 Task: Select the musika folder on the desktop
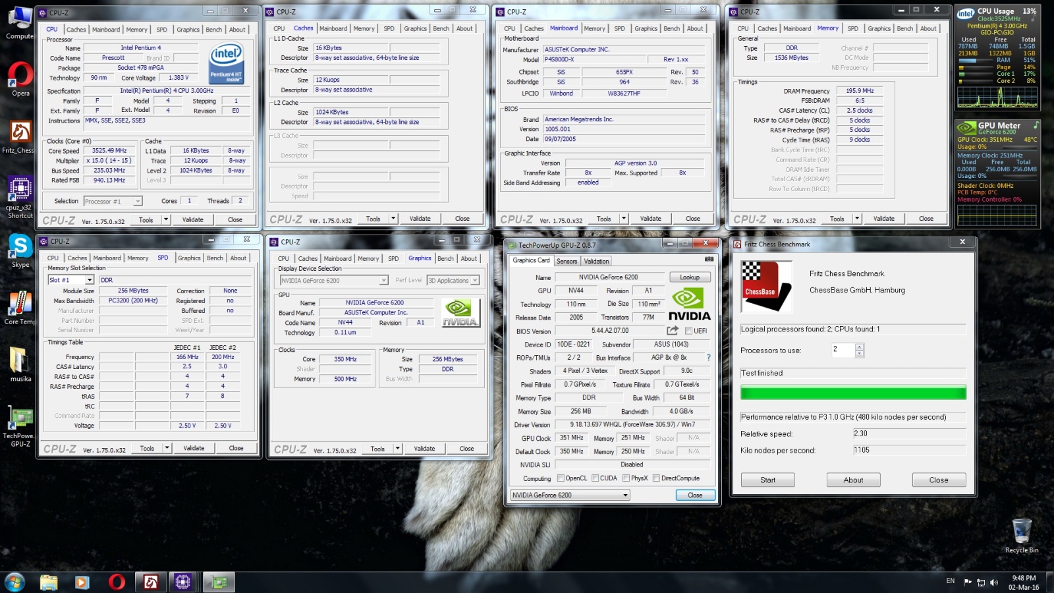[20, 364]
